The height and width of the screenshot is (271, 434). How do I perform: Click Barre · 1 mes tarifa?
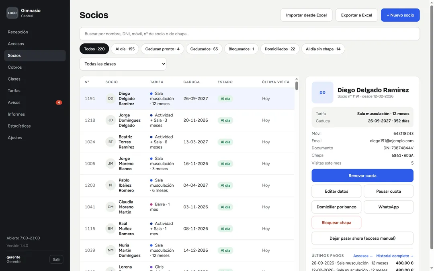(x=160, y=207)
